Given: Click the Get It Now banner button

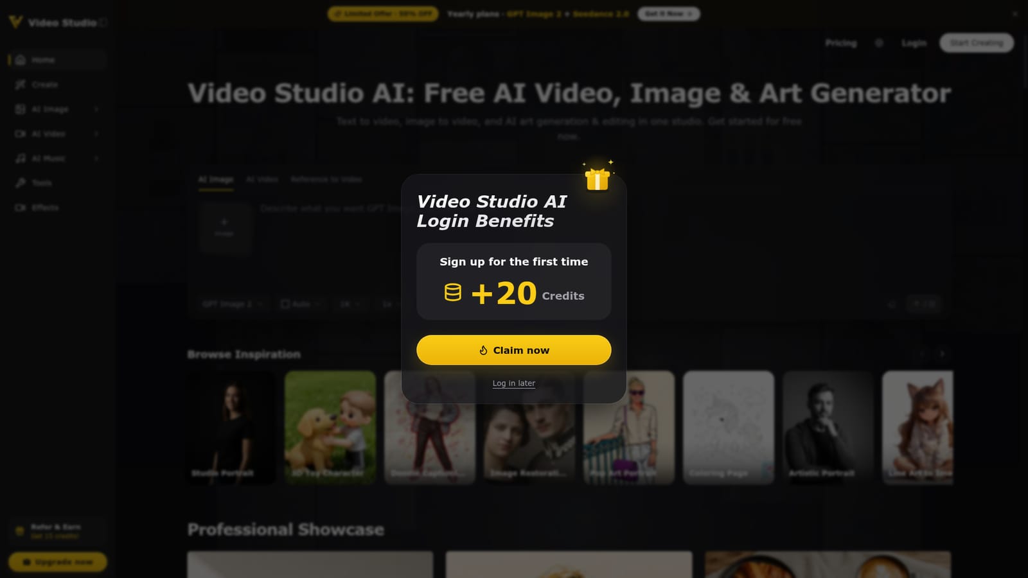Looking at the screenshot, I should 668,13.
